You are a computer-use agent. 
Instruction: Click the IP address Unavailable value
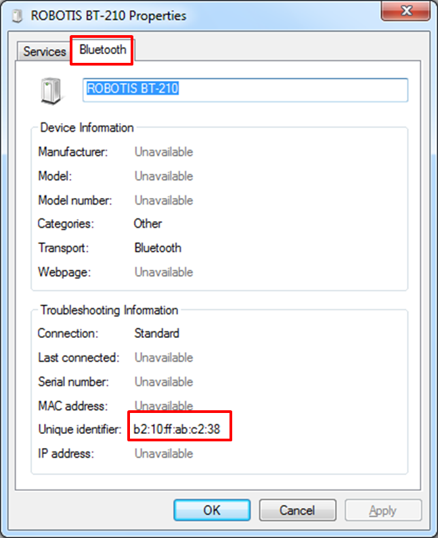point(164,454)
